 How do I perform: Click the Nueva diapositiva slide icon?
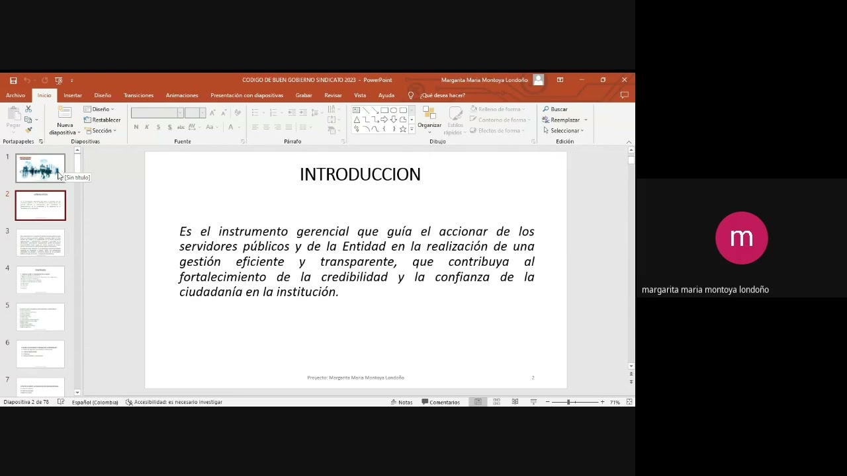(65, 112)
